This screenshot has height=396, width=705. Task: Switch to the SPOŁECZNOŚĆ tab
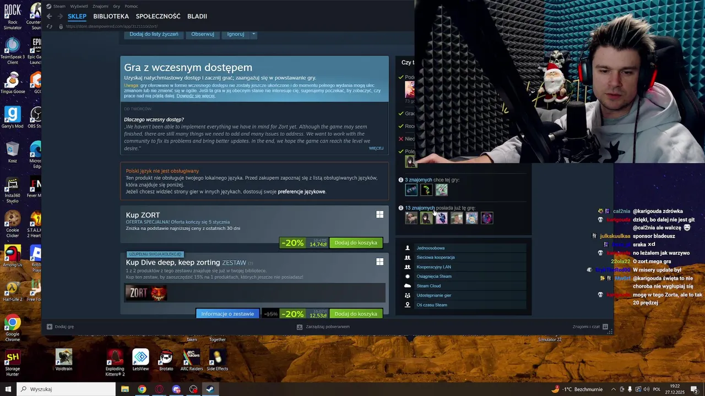[158, 16]
